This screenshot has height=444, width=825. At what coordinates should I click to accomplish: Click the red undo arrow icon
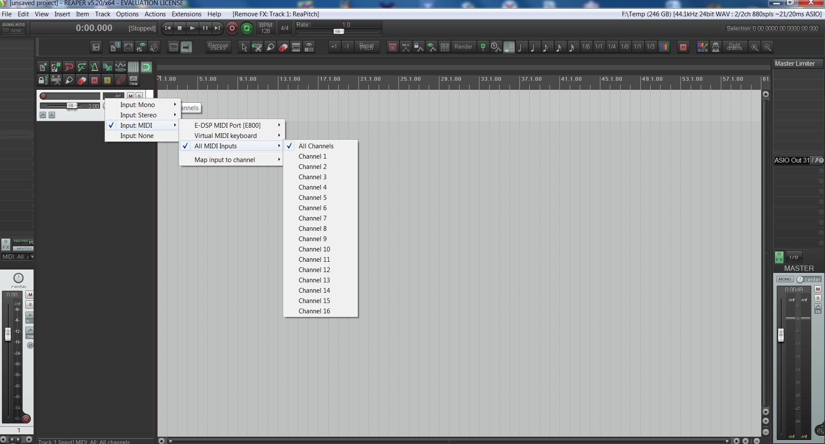[69, 67]
